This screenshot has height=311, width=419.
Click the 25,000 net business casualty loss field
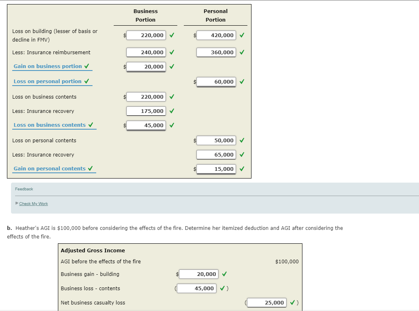pos(266,302)
